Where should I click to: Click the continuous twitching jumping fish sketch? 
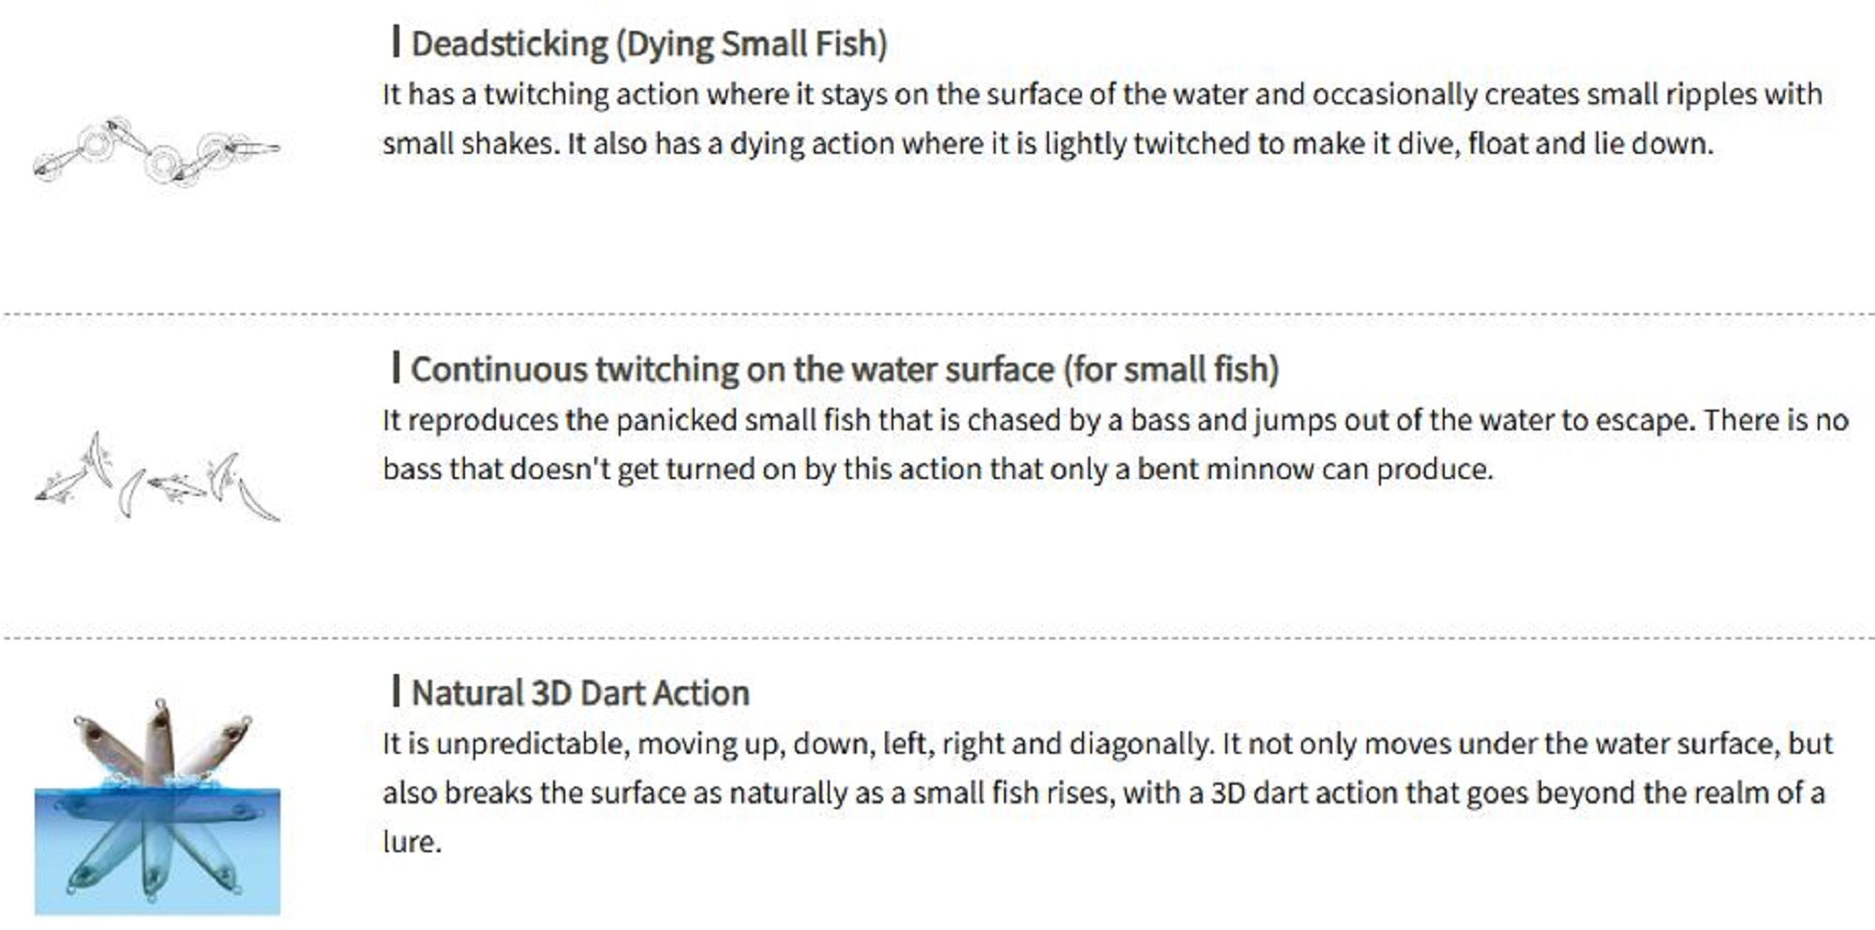coord(157,479)
